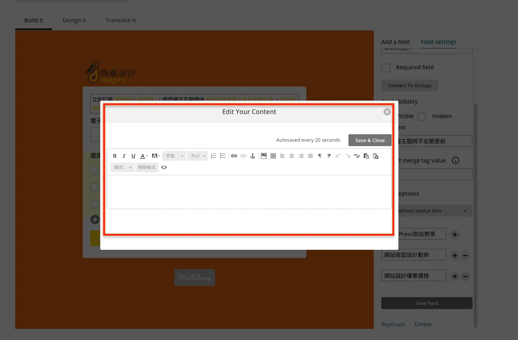Toggle bold formatting in the editor
518x340 pixels.
(115, 156)
